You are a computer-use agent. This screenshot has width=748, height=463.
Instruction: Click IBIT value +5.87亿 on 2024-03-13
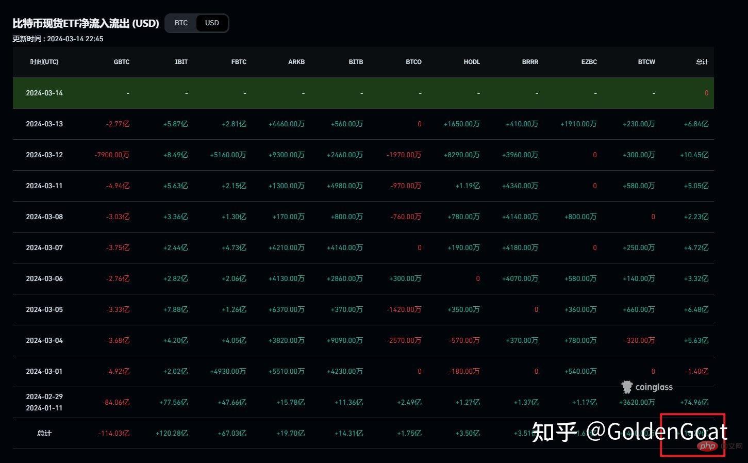pyautogui.click(x=175, y=124)
